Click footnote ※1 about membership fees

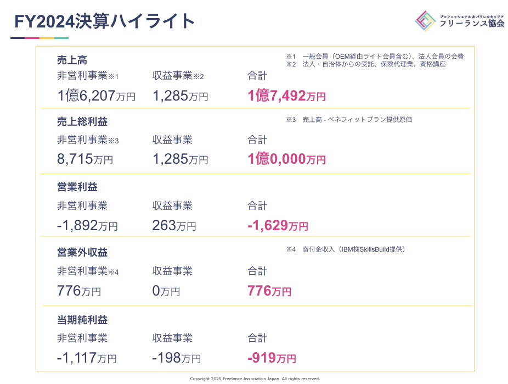click(375, 57)
